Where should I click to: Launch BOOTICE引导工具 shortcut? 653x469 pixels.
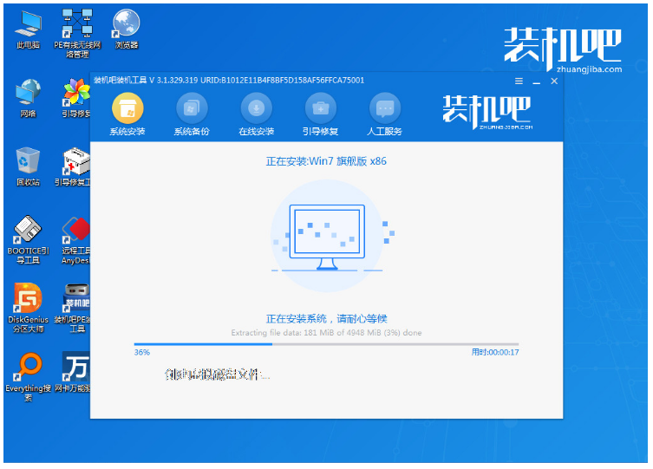(28, 240)
